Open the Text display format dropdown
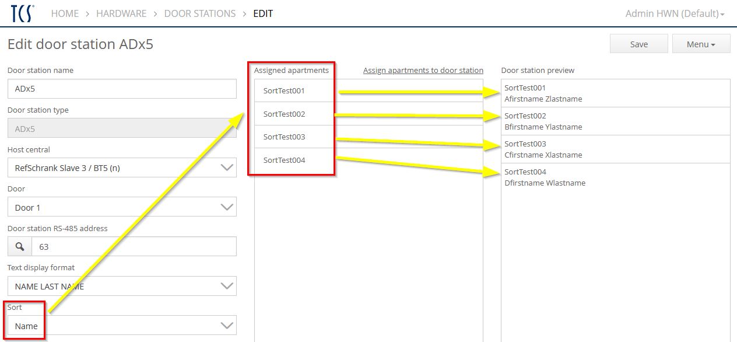Screen dimensions: 737x342 [122, 287]
